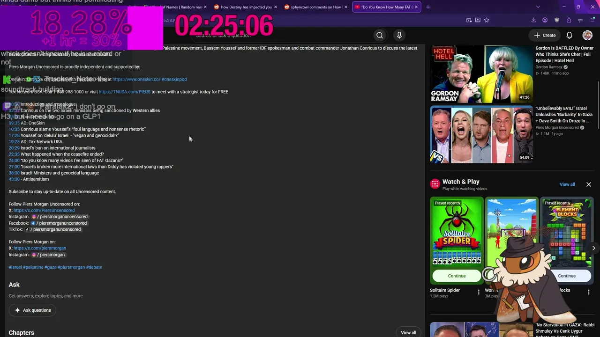The image size is (600, 337).
Task: Click the #israel hashtag
Action: 15,267
